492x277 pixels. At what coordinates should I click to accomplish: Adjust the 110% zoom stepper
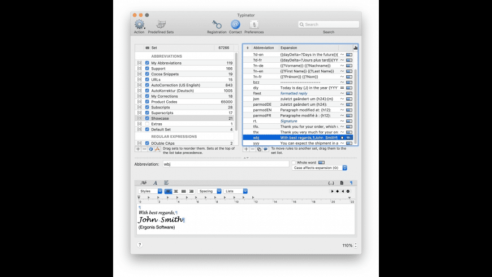click(x=356, y=245)
